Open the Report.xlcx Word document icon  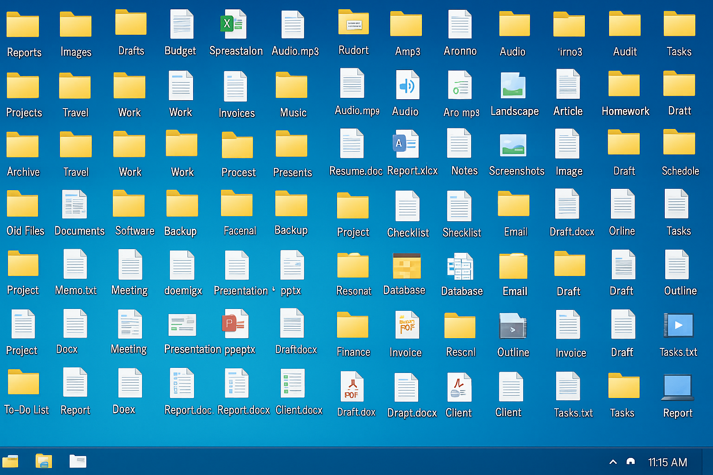click(x=406, y=144)
